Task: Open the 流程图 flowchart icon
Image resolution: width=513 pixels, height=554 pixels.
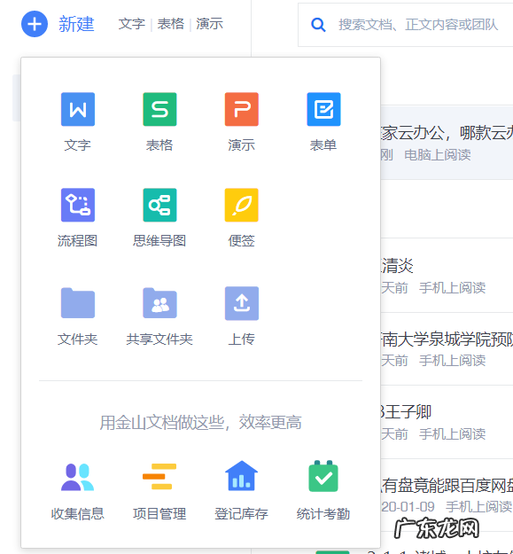Action: (78, 205)
